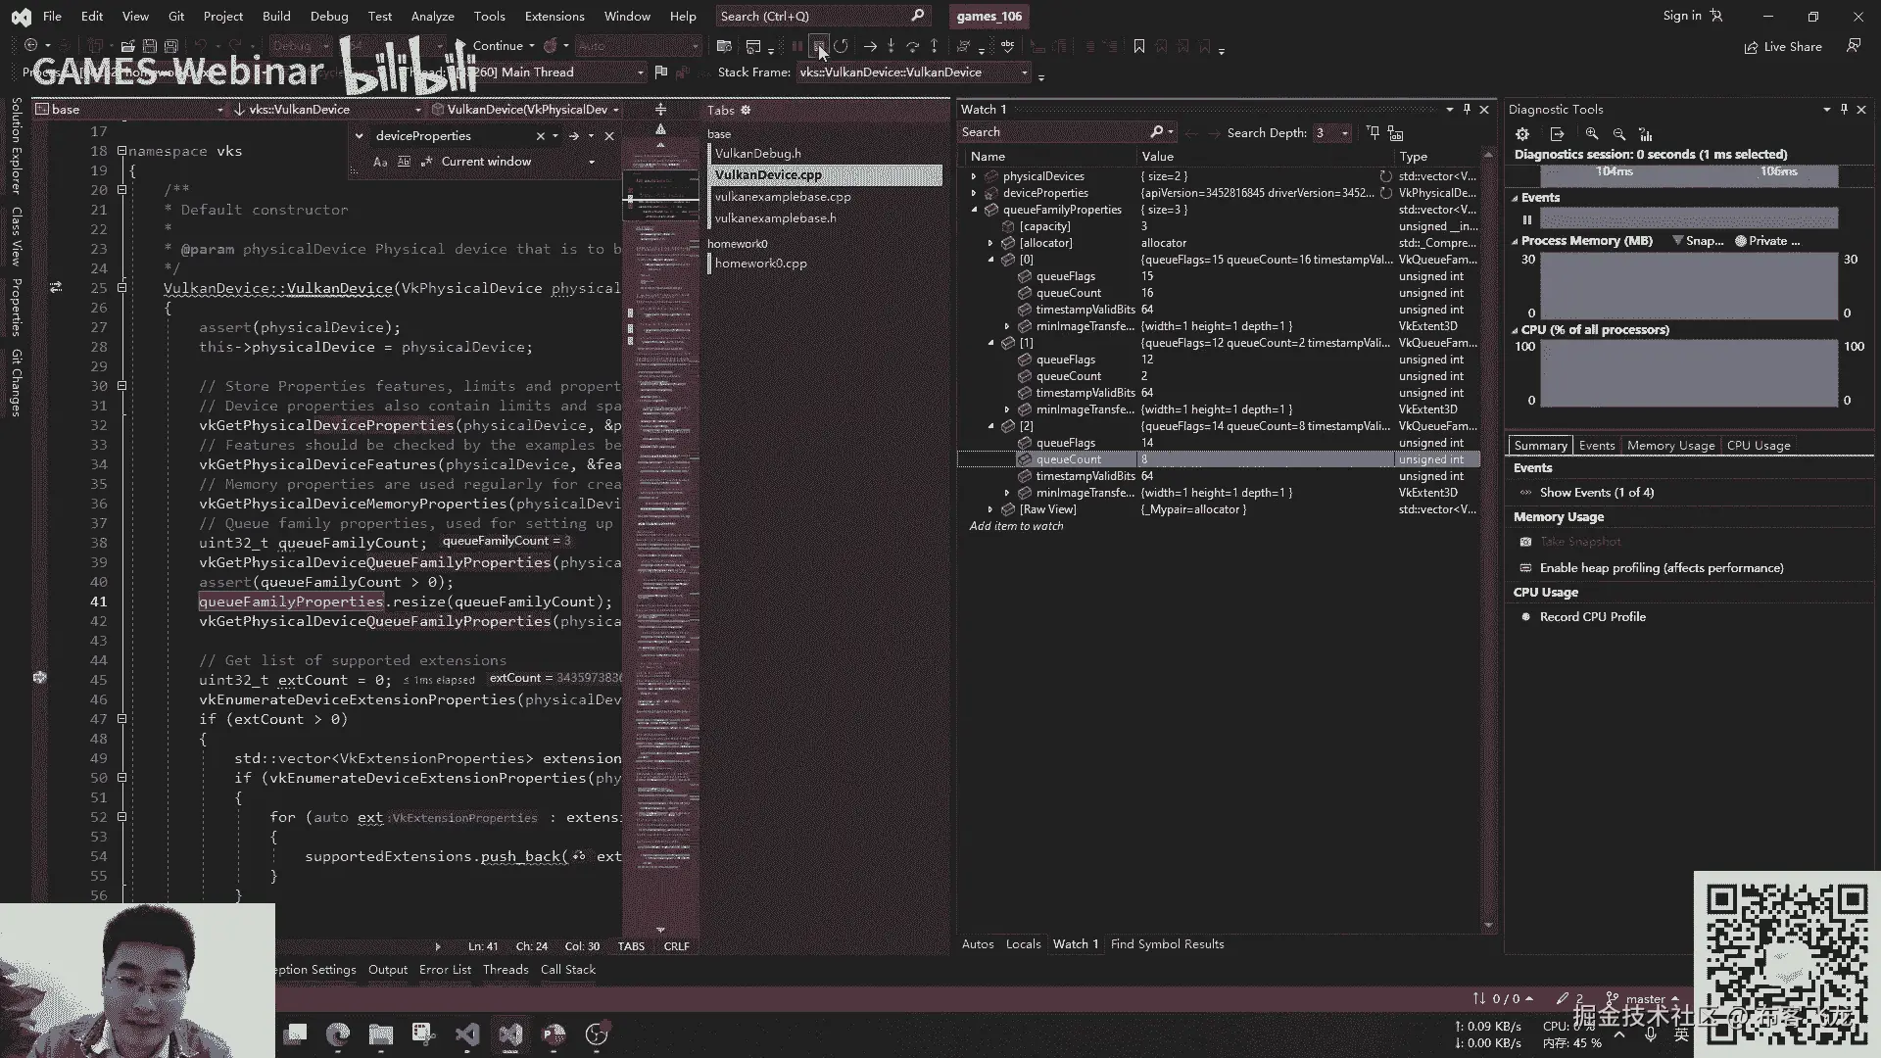Toggle match case in find box
1881x1058 pixels.
click(380, 162)
